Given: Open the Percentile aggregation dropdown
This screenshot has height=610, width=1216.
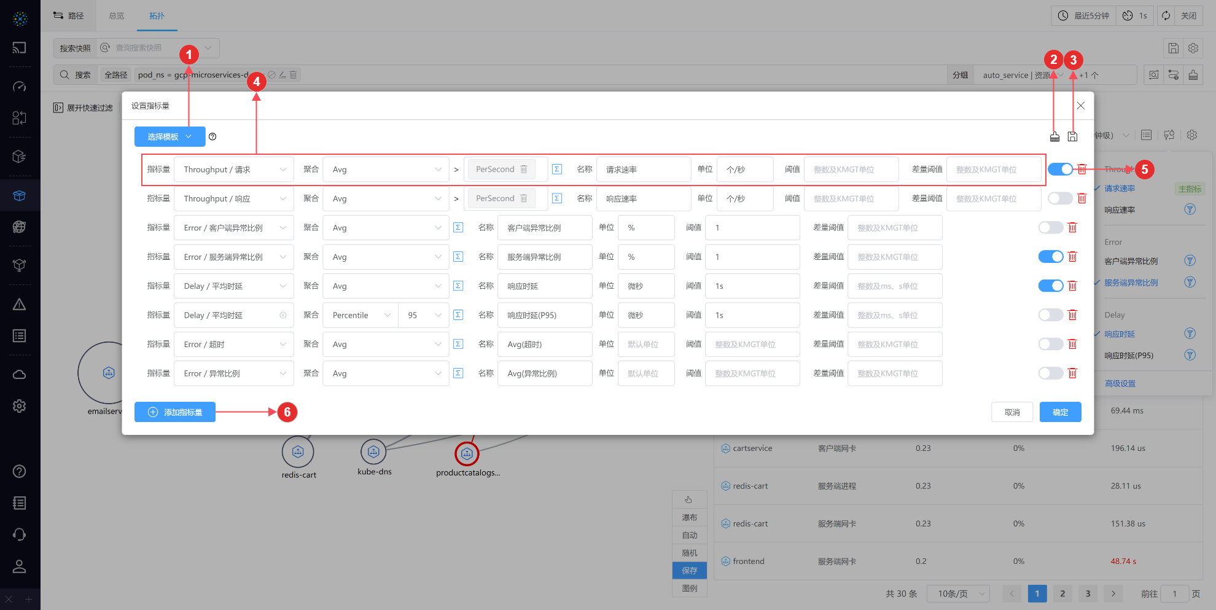Looking at the screenshot, I should click(361, 315).
